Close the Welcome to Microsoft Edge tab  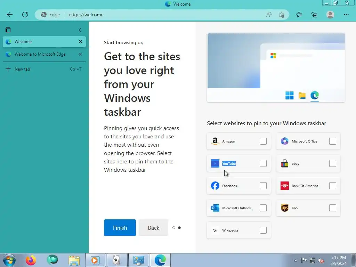[80, 54]
